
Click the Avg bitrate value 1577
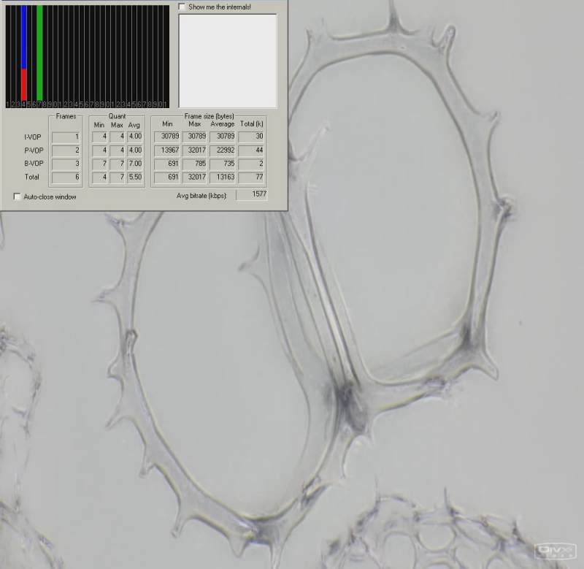[252, 194]
